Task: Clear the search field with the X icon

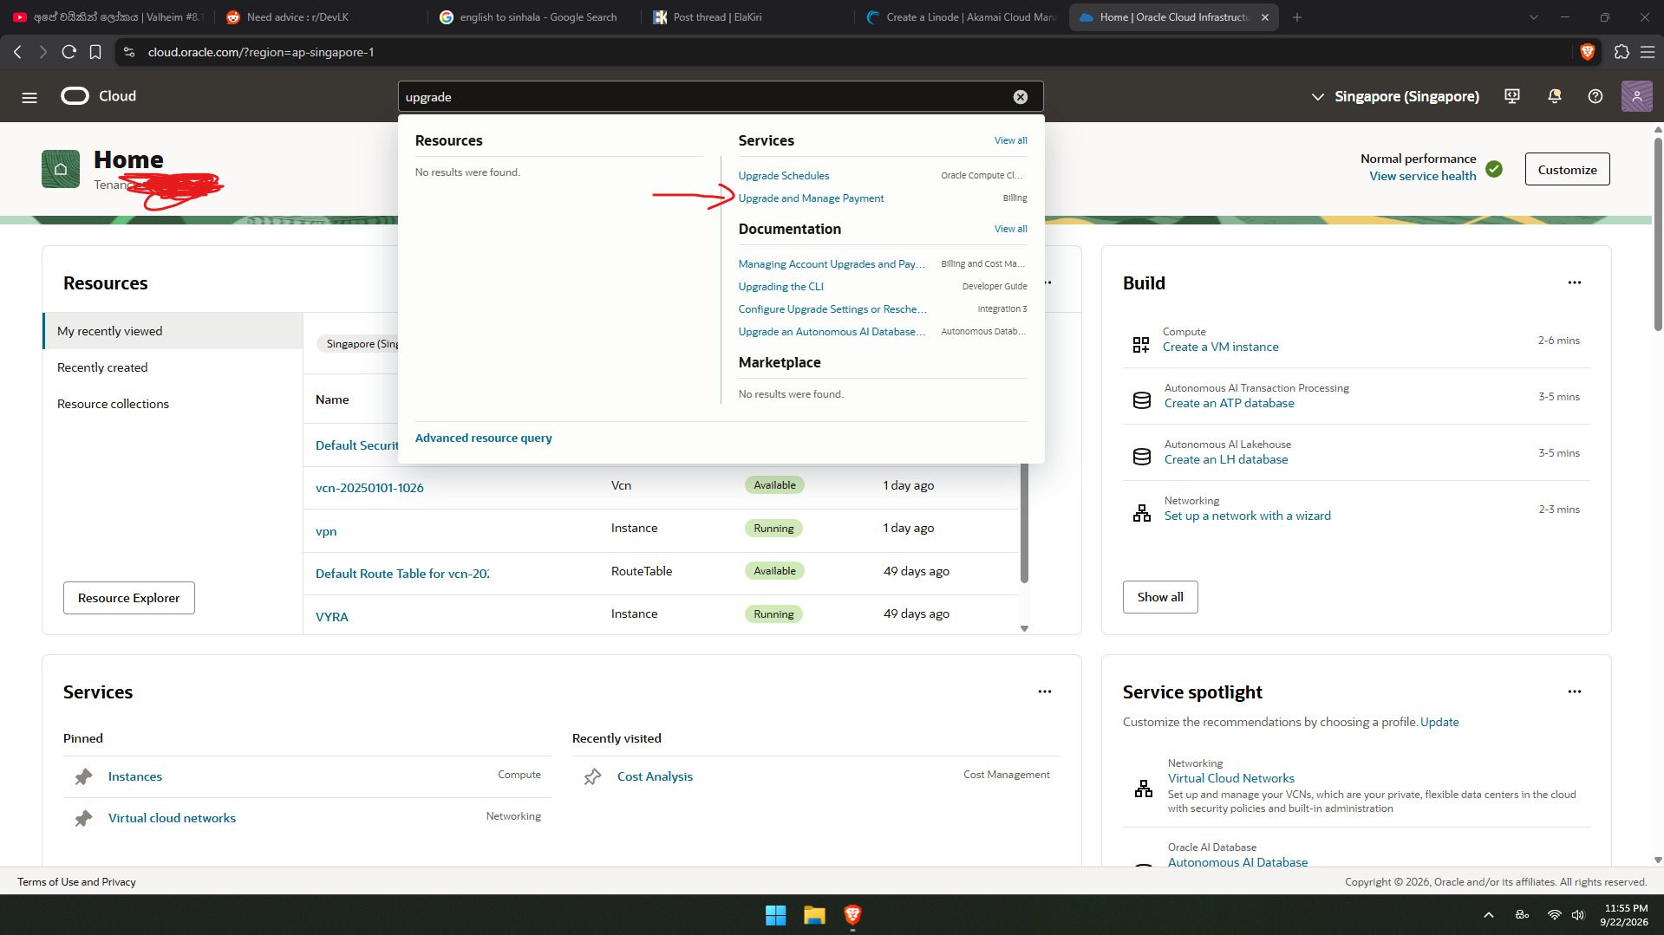Action: [1021, 97]
